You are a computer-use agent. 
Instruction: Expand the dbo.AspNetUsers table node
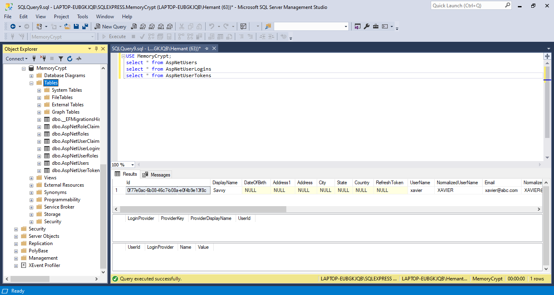point(39,163)
